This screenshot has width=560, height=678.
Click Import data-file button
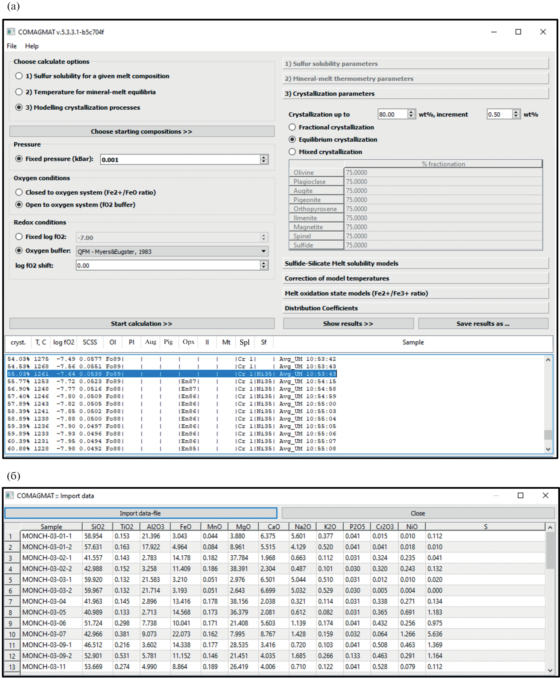[x=140, y=513]
